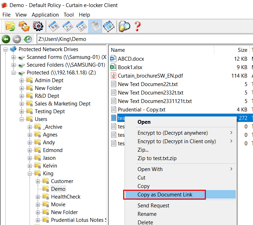Expand the Customer folder under King
Screen dimensions: 253x225
(38, 181)
